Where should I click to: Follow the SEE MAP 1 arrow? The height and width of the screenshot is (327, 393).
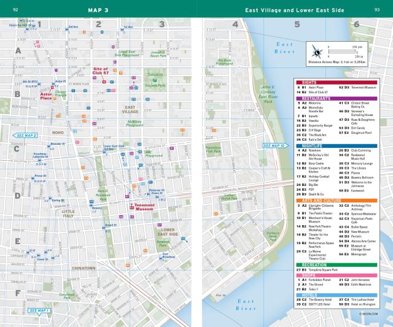[x=41, y=311]
